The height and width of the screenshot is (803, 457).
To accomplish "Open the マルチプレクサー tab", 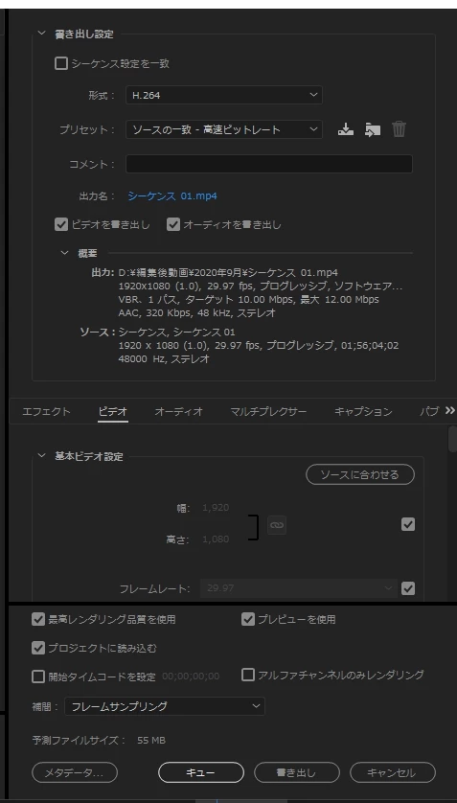I will [268, 411].
